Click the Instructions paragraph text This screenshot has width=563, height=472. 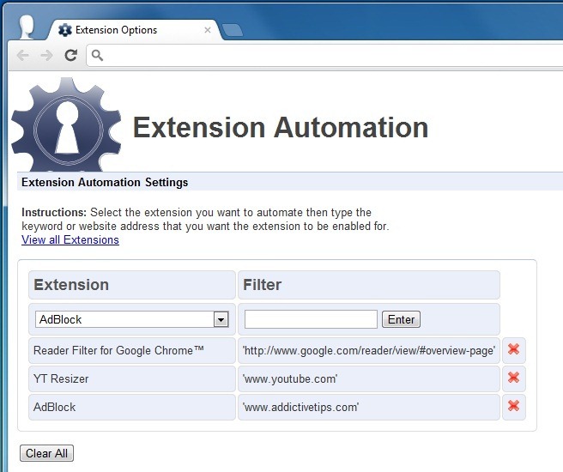205,220
